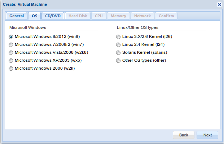Screen dimensions: 224x144
Task: Click the Microsoft Windows section heading
Action: pos(28,27)
